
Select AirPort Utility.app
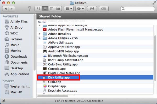[95, 42]
